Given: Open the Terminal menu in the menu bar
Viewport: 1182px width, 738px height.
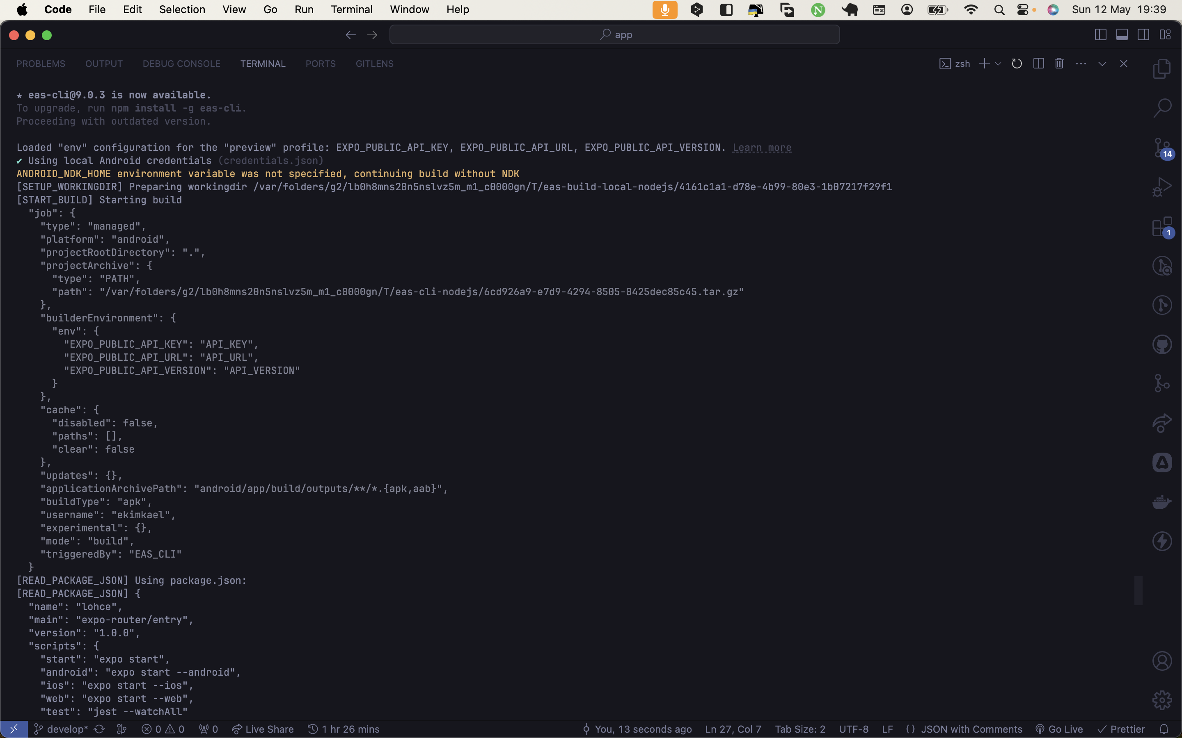Looking at the screenshot, I should click(x=351, y=9).
